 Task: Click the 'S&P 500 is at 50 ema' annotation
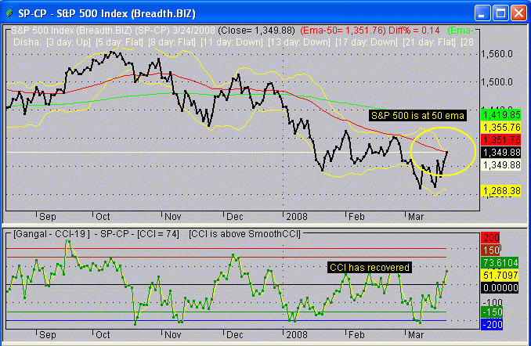(x=417, y=116)
